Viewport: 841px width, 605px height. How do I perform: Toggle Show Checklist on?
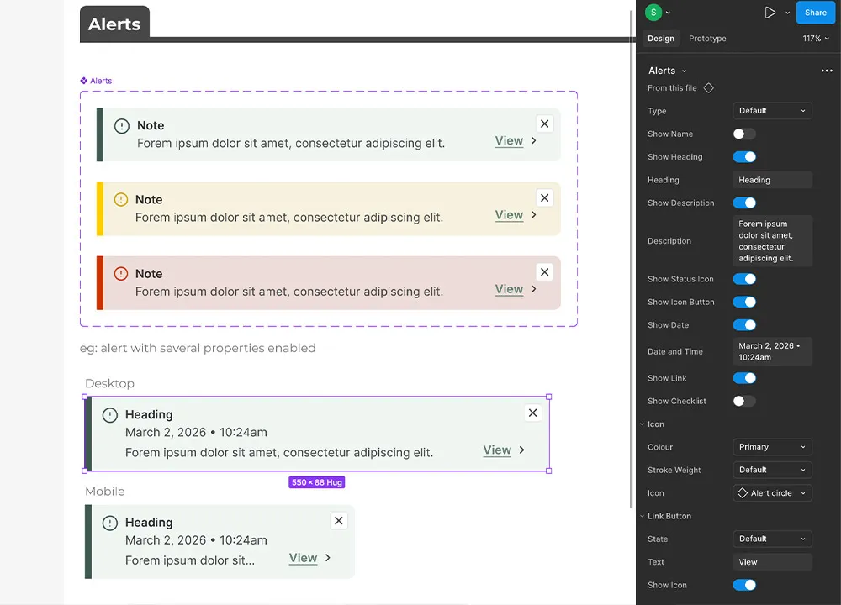744,402
